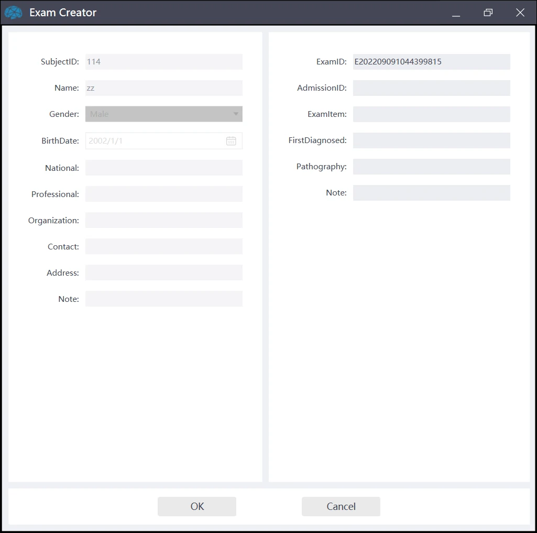Click the calendar icon in BirthDate field
The height and width of the screenshot is (533, 537).
coord(231,140)
